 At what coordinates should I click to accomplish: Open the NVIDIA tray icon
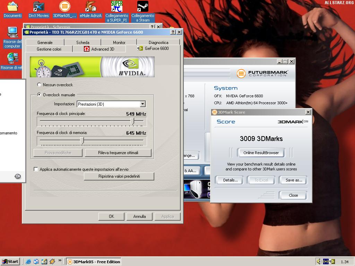tap(332, 261)
